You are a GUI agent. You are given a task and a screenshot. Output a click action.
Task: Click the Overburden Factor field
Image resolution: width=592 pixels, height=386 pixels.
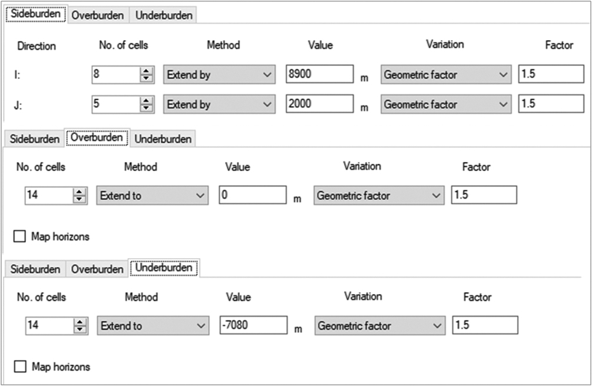click(484, 196)
